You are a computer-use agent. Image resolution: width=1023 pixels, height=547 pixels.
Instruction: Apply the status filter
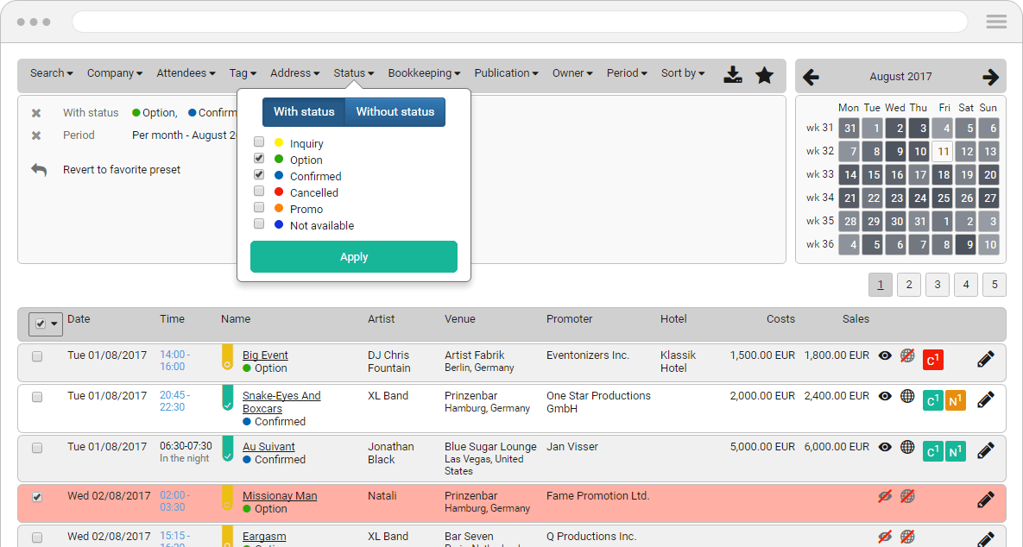[354, 257]
